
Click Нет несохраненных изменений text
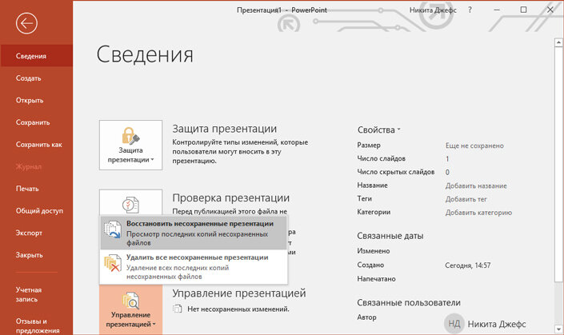(238, 309)
